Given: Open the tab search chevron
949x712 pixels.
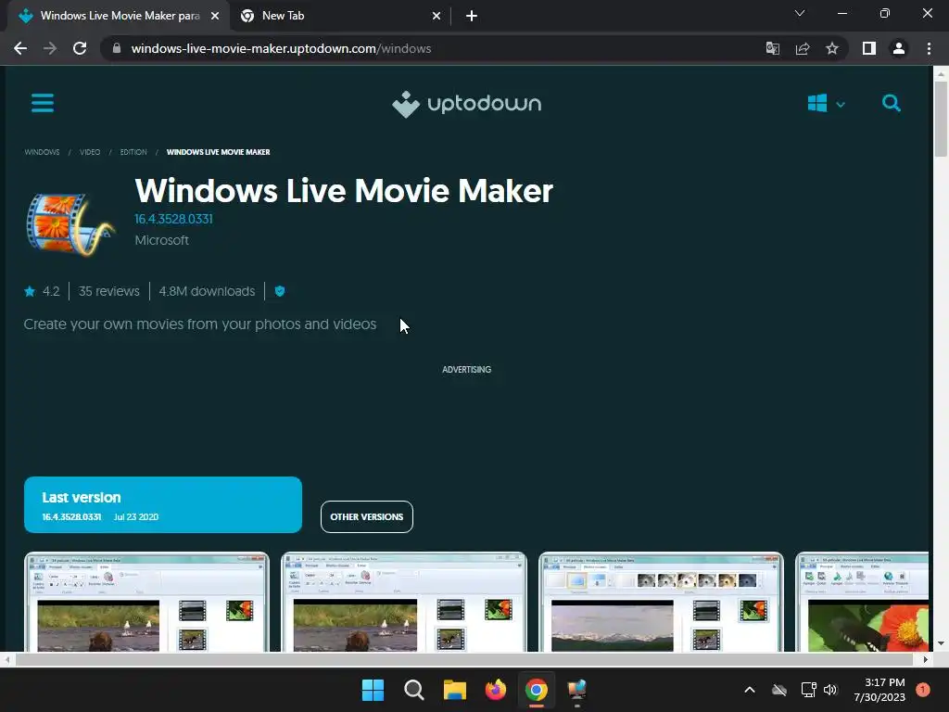Looking at the screenshot, I should (800, 13).
